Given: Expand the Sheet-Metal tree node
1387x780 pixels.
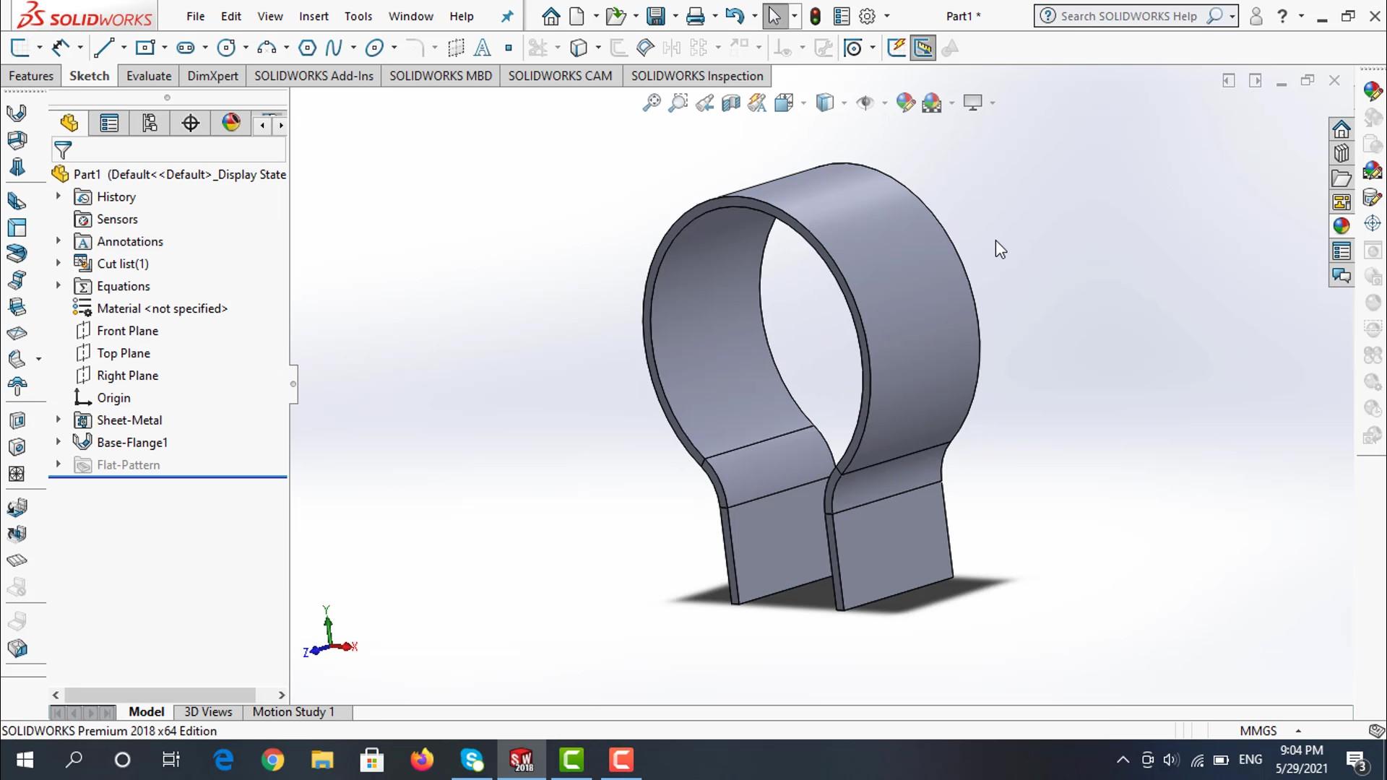Looking at the screenshot, I should [59, 420].
